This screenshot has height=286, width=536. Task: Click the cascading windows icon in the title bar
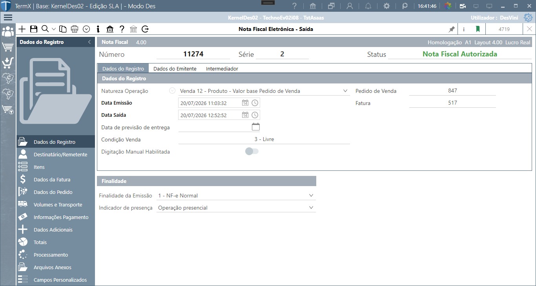(331, 6)
